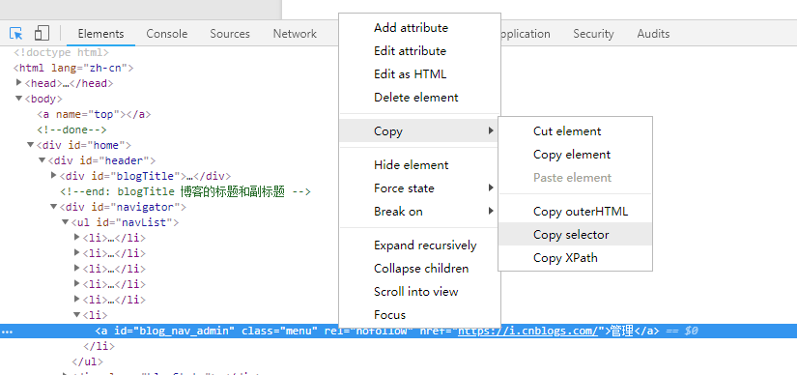Screen dimensions: 797x375
Task: Collapse the div id="header" node
Action: pos(43,160)
